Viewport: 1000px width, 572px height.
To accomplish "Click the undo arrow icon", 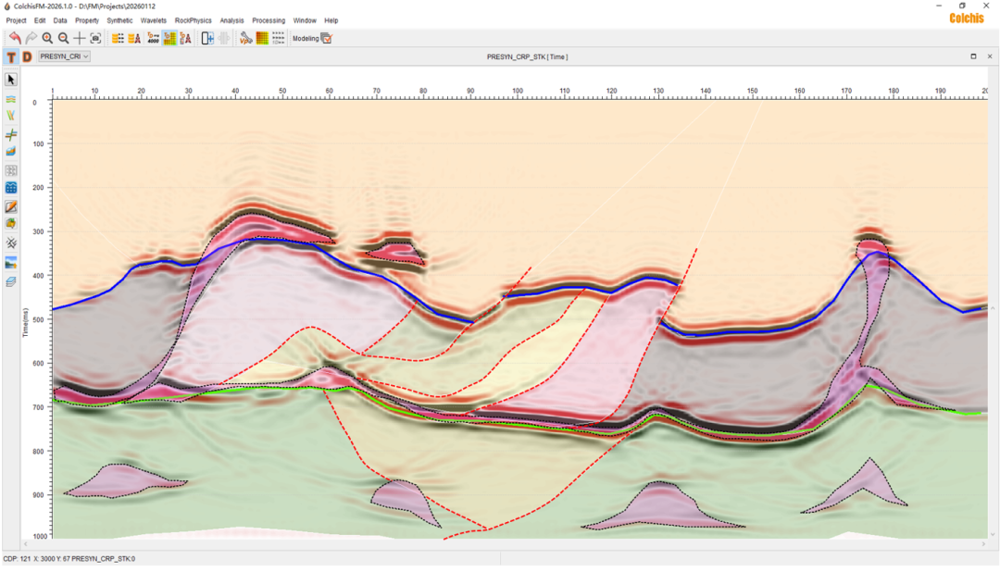I will [15, 38].
